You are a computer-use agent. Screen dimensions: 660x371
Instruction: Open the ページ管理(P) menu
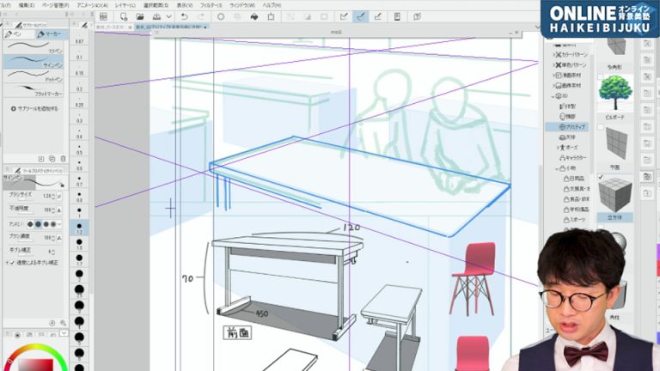tap(56, 5)
